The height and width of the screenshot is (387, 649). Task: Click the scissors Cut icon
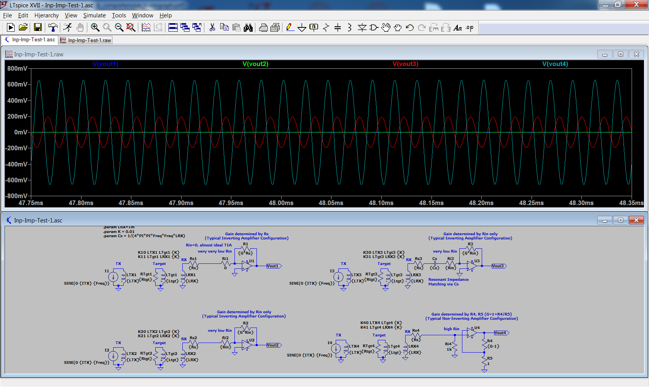pos(212,27)
